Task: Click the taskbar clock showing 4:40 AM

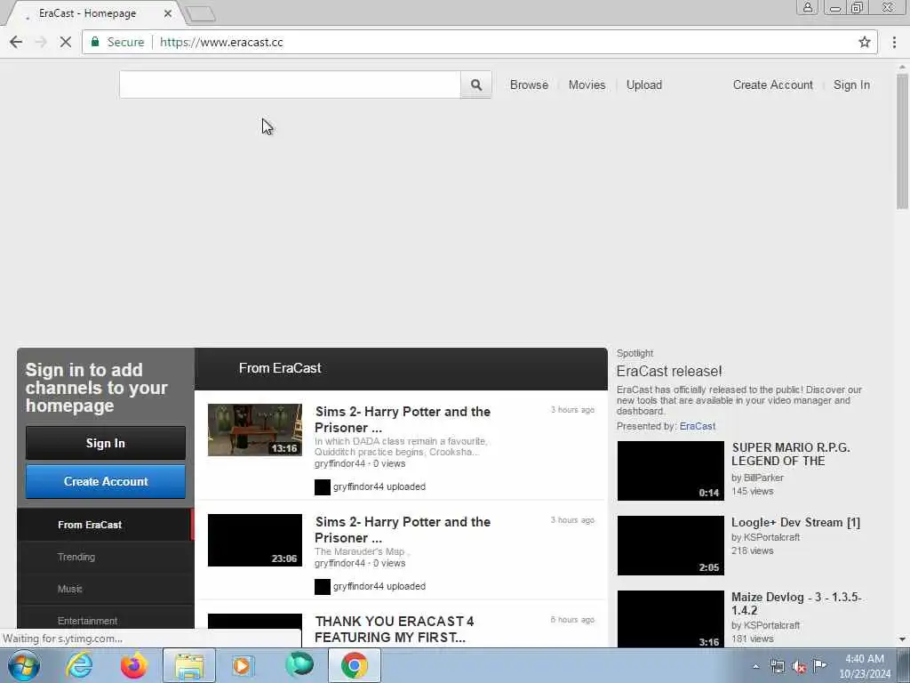Action: [x=865, y=666]
